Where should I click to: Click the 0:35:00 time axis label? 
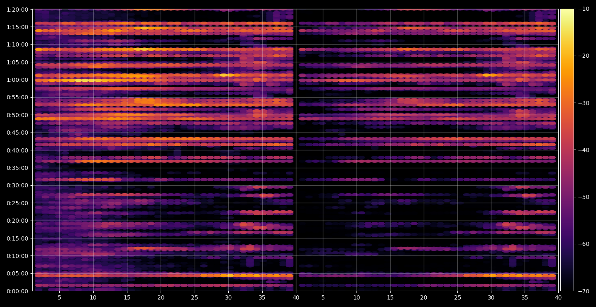coord(17,168)
